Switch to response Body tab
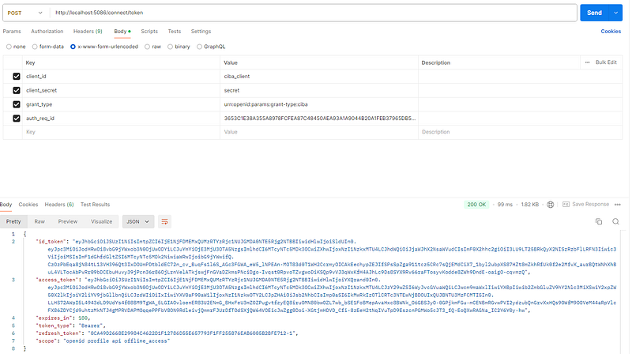The width and height of the screenshot is (632, 354). (x=6, y=205)
